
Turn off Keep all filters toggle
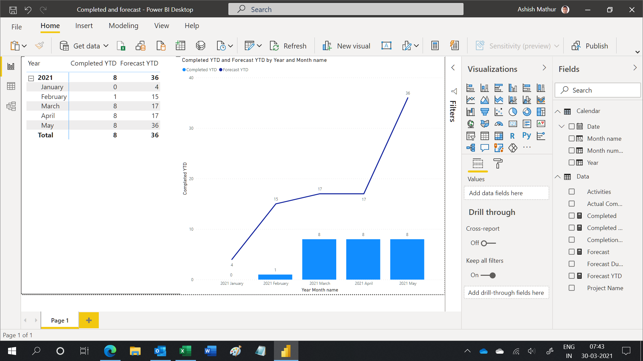tap(488, 275)
